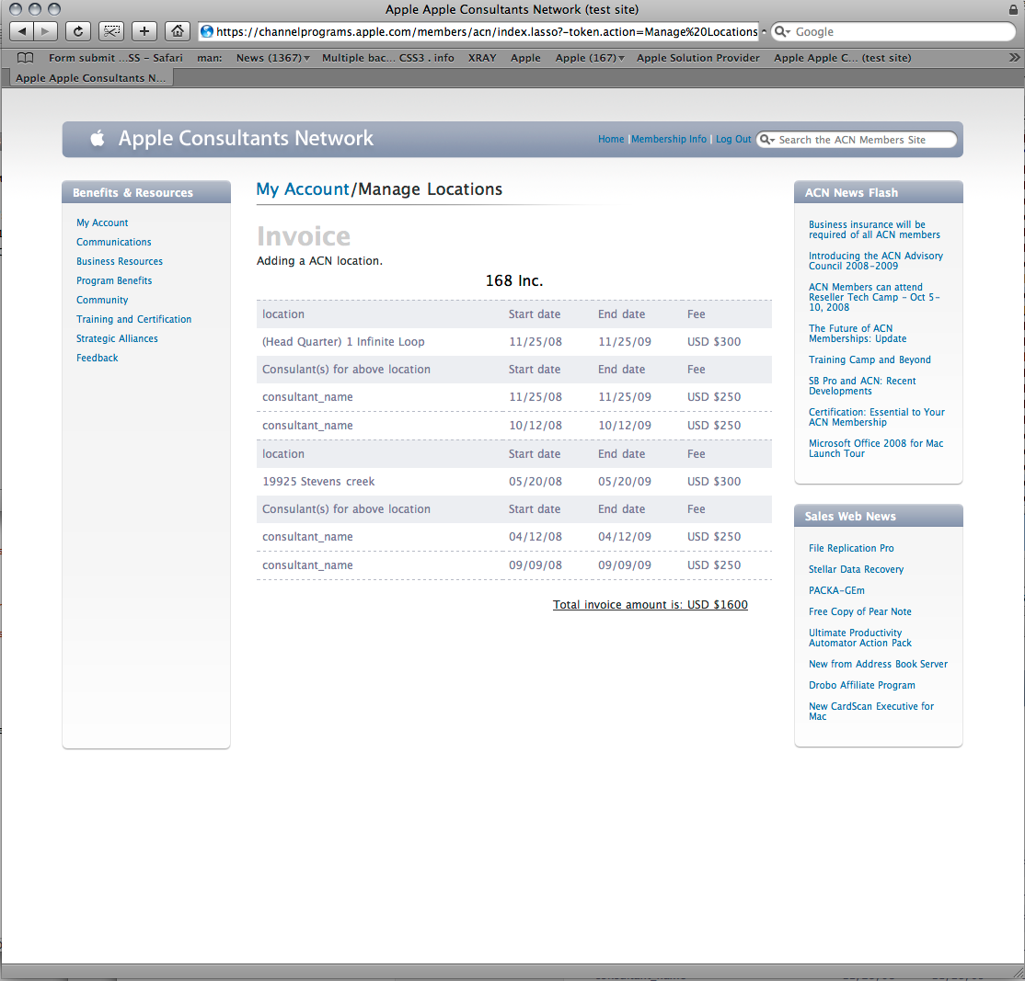The width and height of the screenshot is (1025, 981).
Task: Reload the page with the refresh icon
Action: coord(78,31)
